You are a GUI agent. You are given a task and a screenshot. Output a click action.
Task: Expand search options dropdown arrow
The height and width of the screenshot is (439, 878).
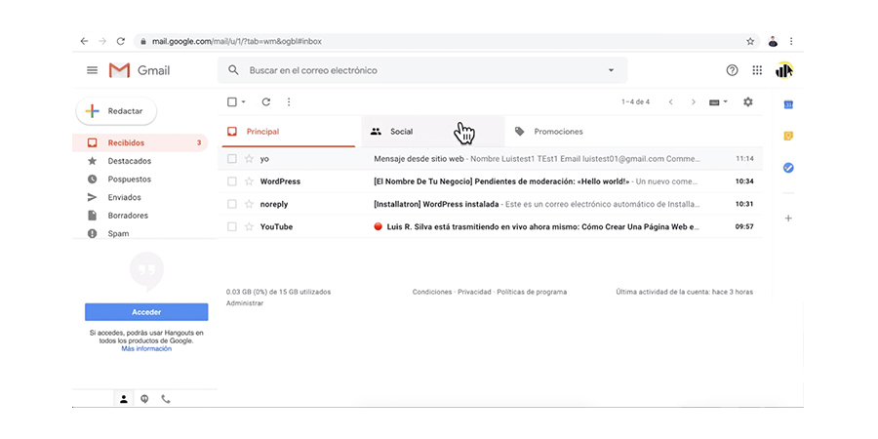(x=611, y=70)
